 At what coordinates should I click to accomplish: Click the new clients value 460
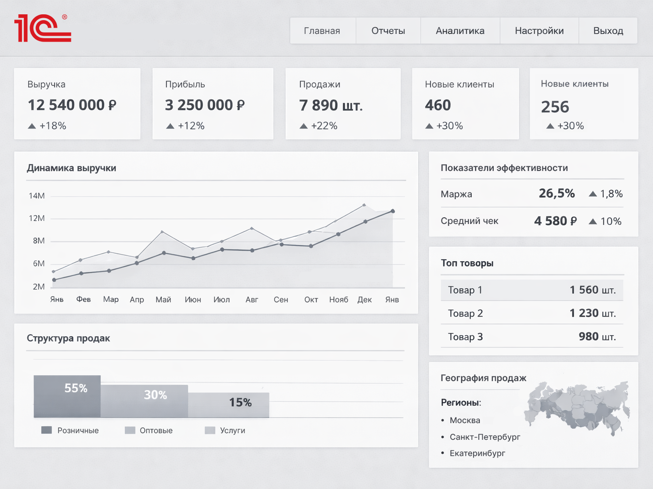click(438, 105)
